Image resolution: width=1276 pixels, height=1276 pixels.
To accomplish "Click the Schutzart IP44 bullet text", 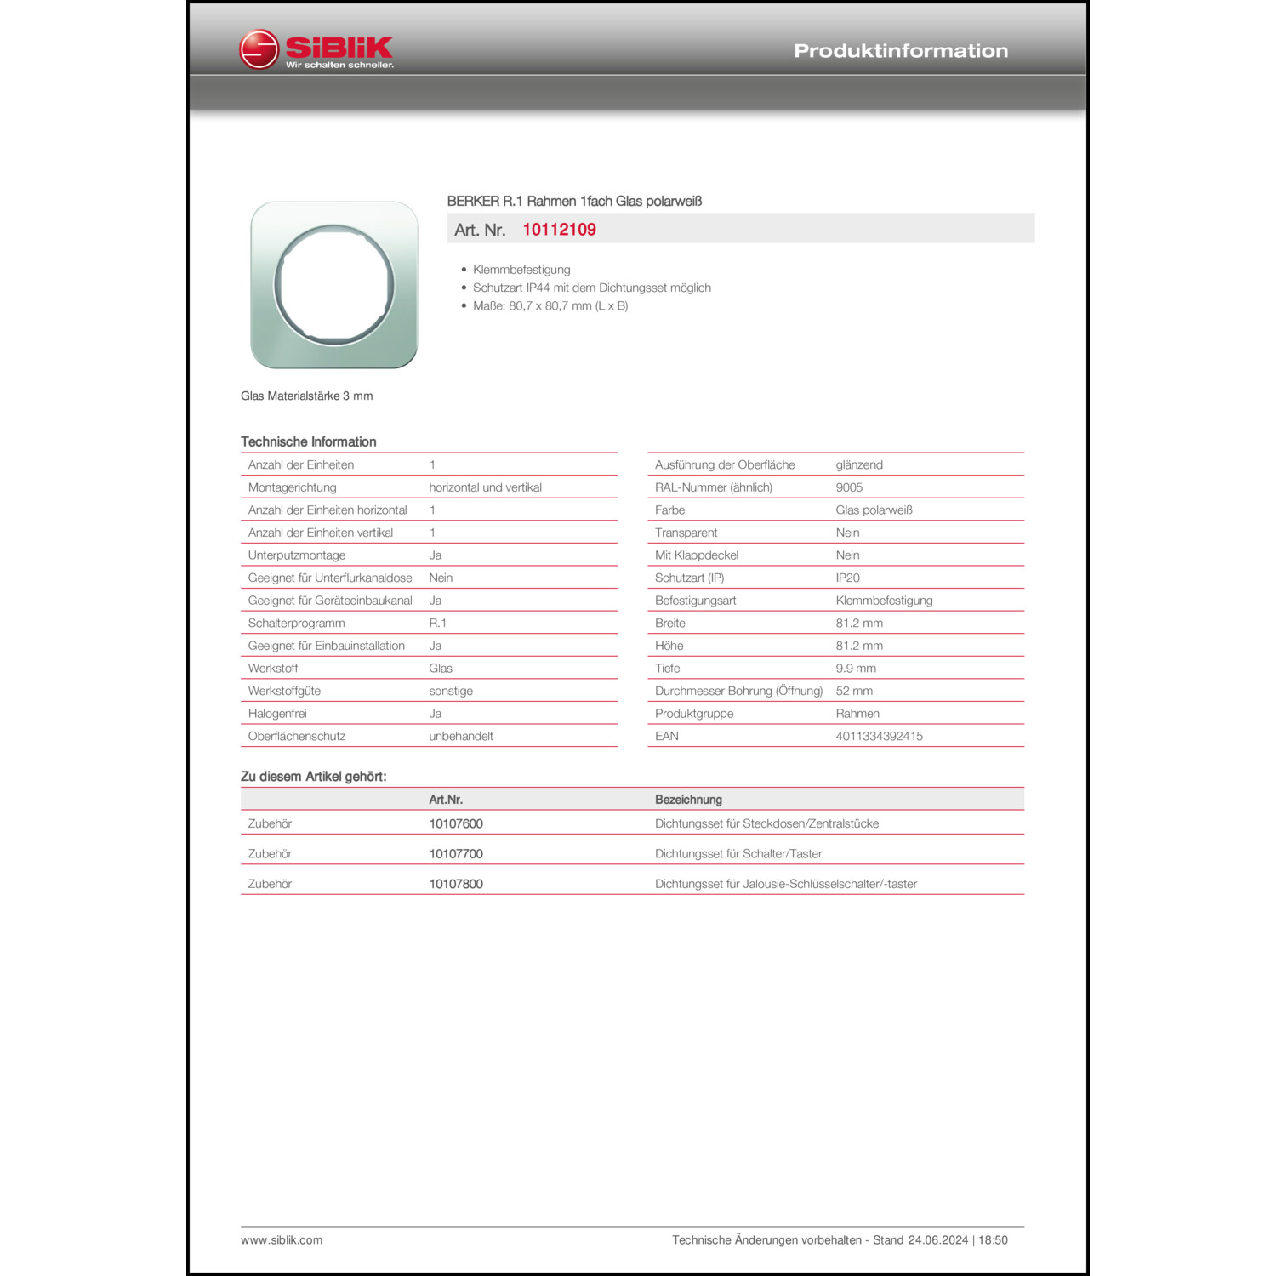I will point(592,288).
